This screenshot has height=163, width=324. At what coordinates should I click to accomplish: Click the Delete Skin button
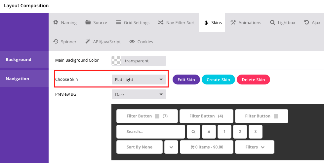coord(253,80)
